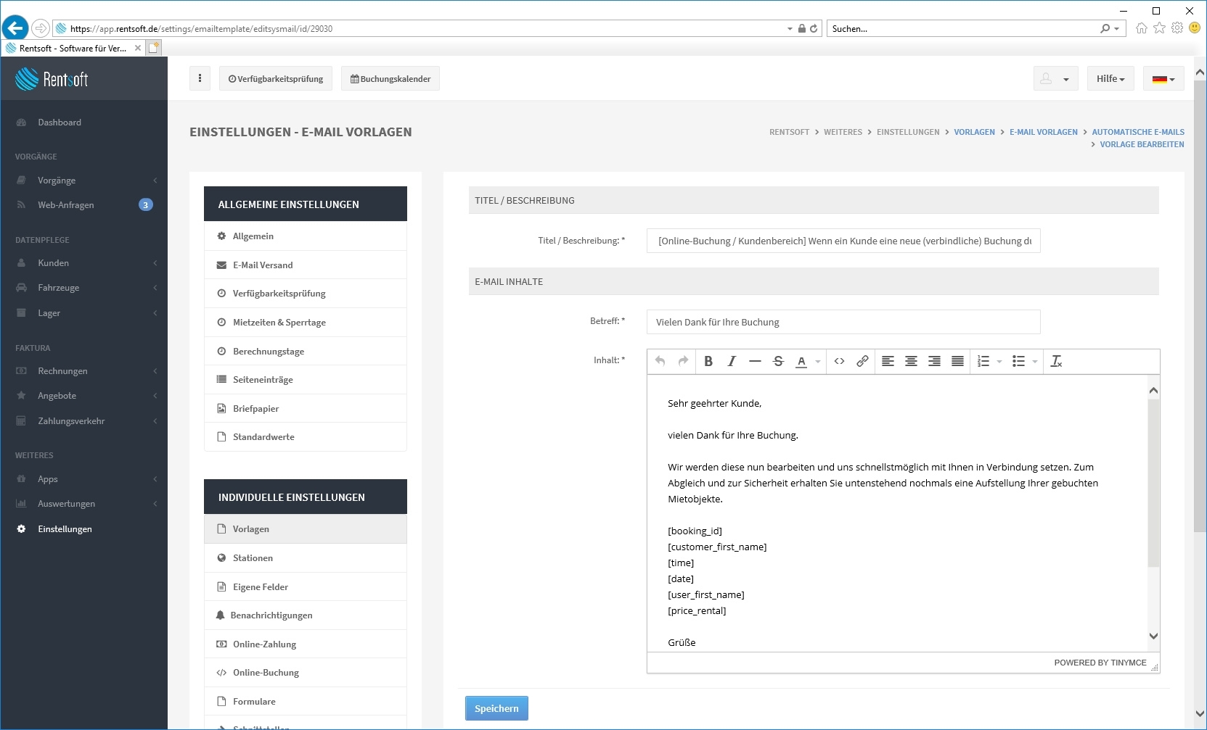Click the Buchungskalender button

[390, 78]
